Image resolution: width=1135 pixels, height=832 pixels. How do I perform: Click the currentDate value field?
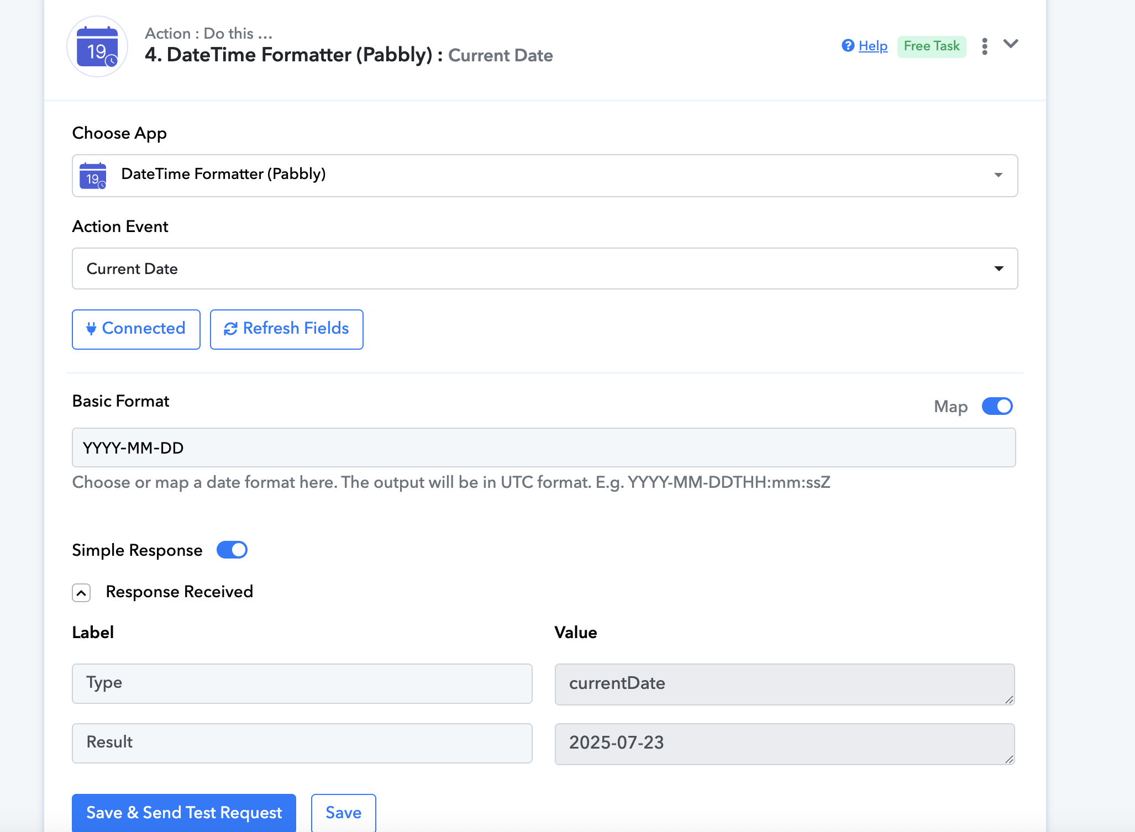[785, 684]
